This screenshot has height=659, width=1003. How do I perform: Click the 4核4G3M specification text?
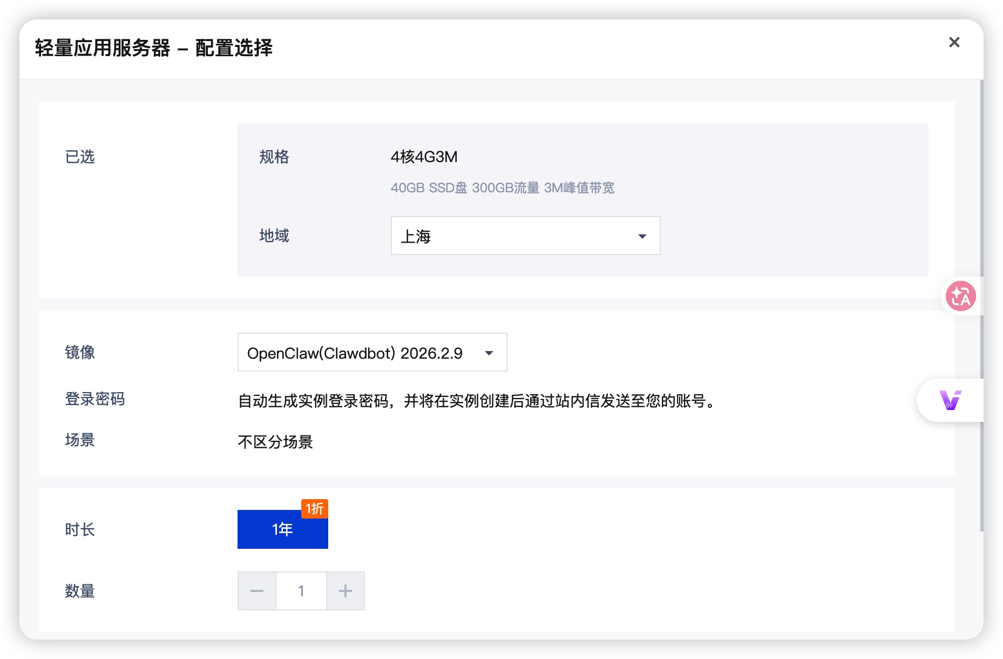pyautogui.click(x=424, y=157)
